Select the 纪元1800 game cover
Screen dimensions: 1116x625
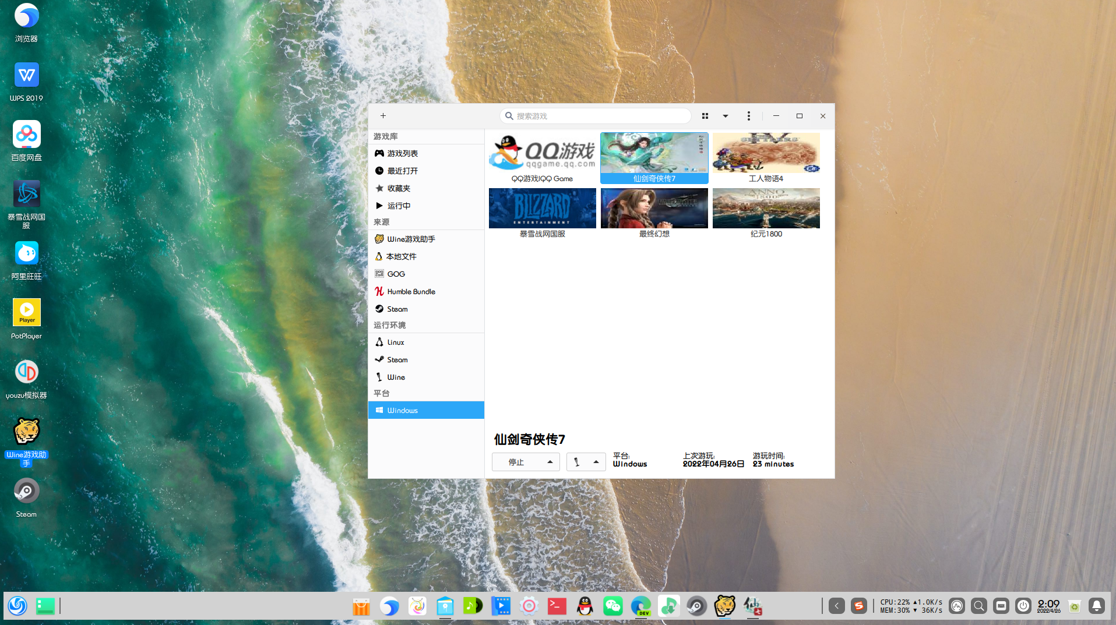[766, 209]
